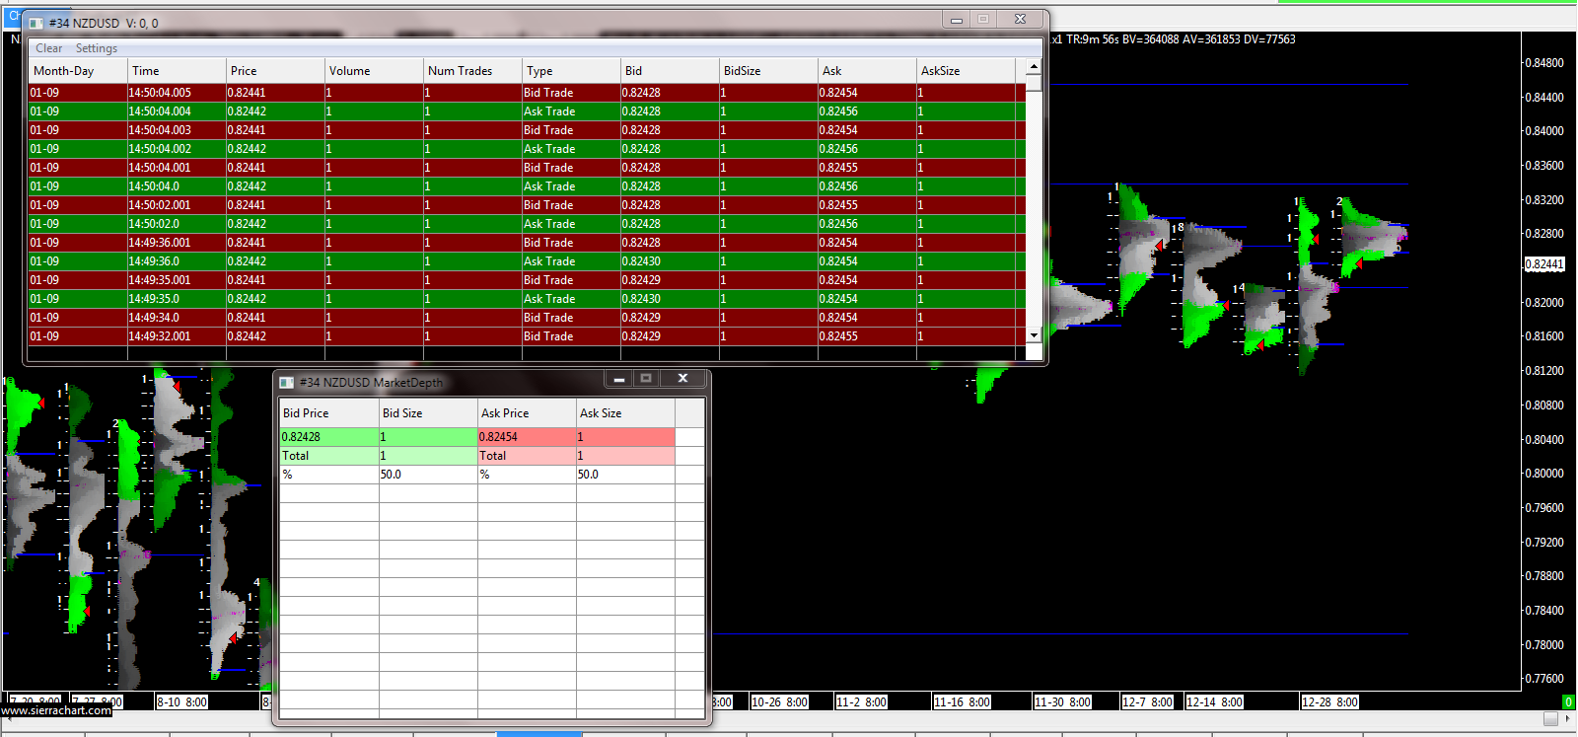
Task: Click the Bid column header in Time and Sales
Action: (x=671, y=71)
